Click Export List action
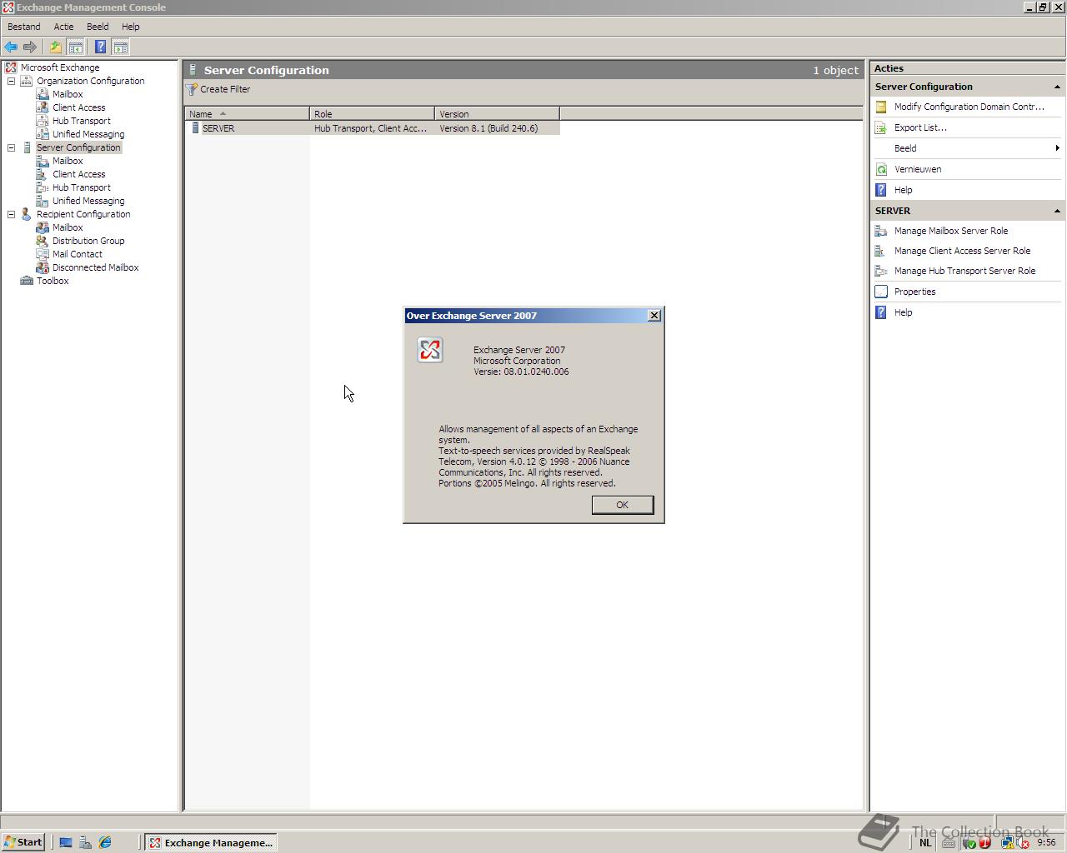 coord(920,127)
